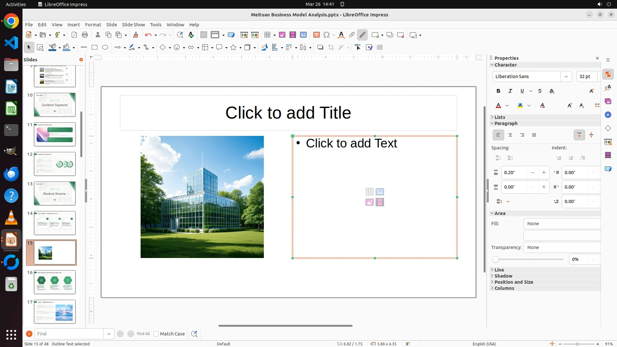Click the Insert Image placeholder icon
617x347 pixels.
[369, 202]
